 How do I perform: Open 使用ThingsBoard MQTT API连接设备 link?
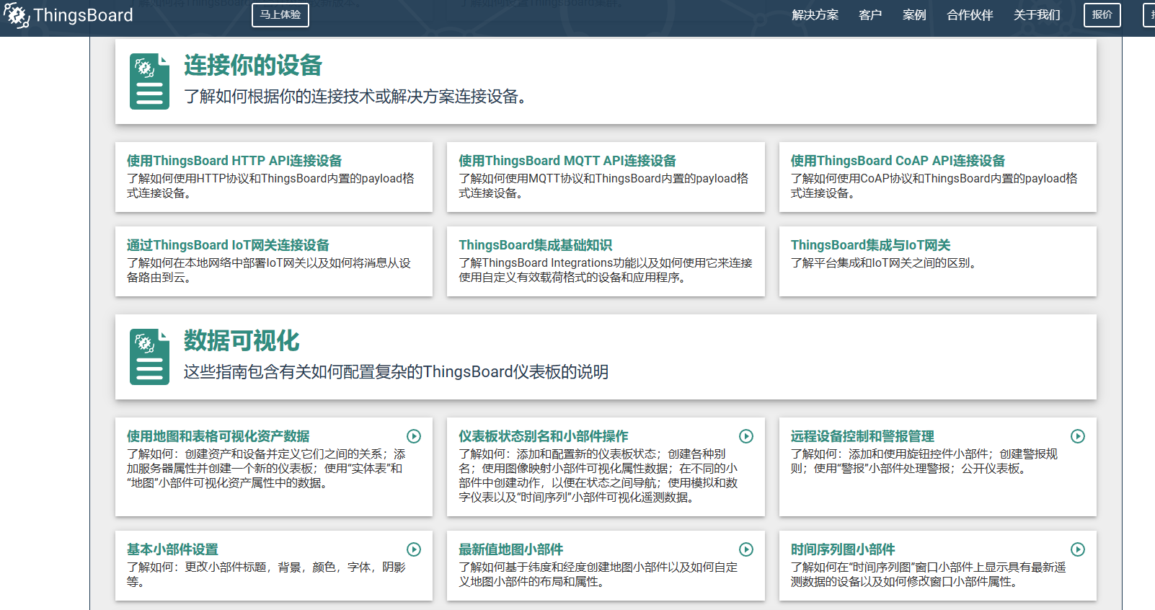point(567,161)
